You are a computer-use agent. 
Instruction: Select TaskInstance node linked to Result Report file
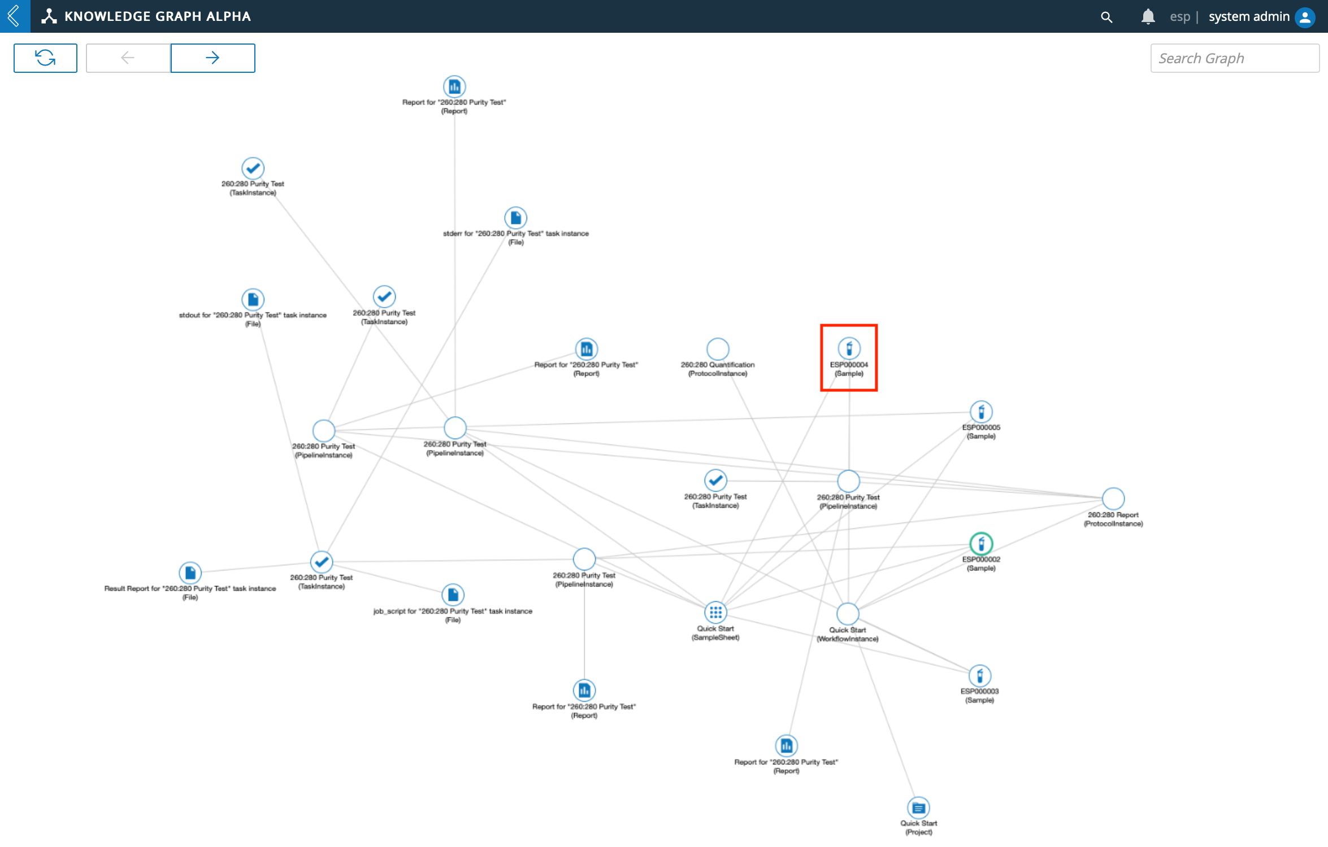[x=321, y=562]
